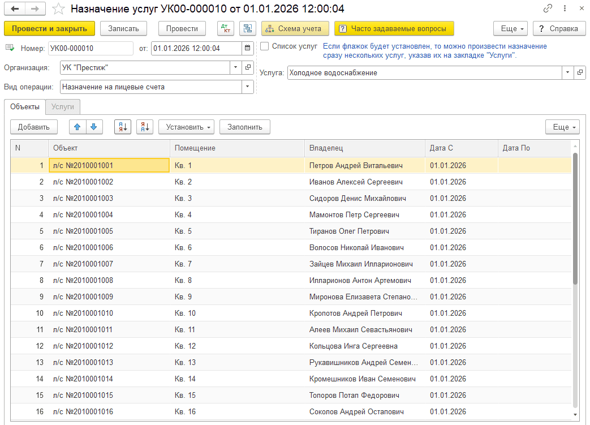Move row down with blue arrow
The image size is (590, 425).
[94, 127]
